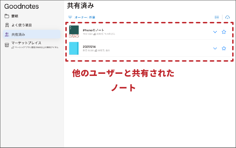236x148 pixels.
Task: Open iPhoneのノート green cover thumbnail
Action: click(x=74, y=31)
